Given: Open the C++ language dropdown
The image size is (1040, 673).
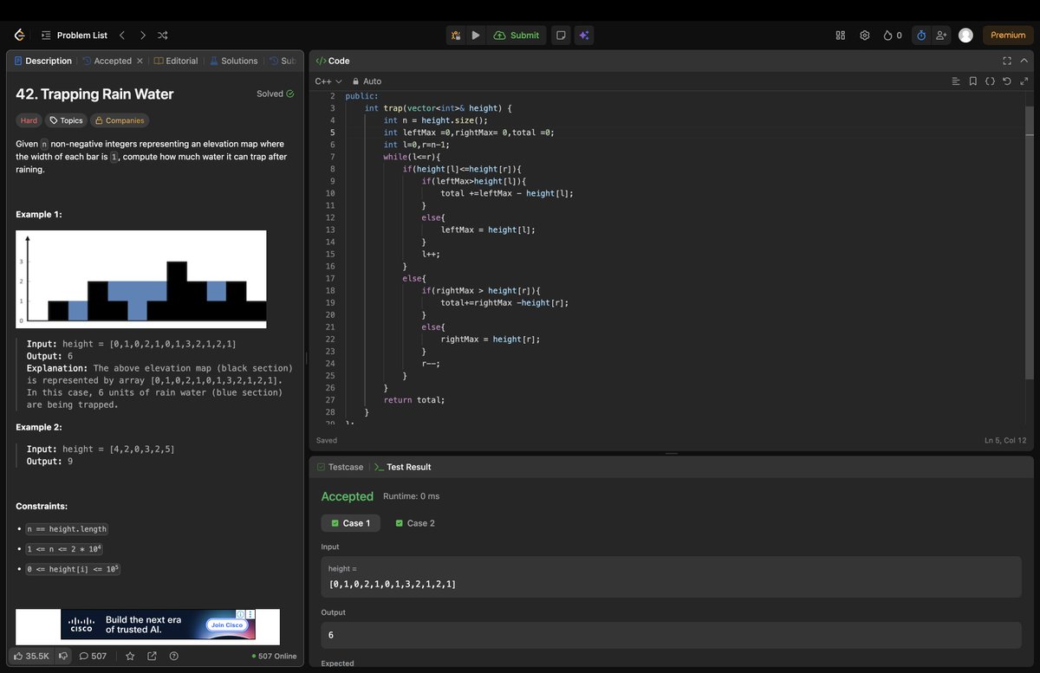Looking at the screenshot, I should click(x=327, y=81).
